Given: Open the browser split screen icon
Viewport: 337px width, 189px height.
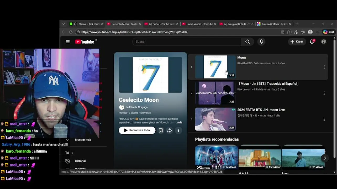Looking at the screenshot, I should pos(282,32).
